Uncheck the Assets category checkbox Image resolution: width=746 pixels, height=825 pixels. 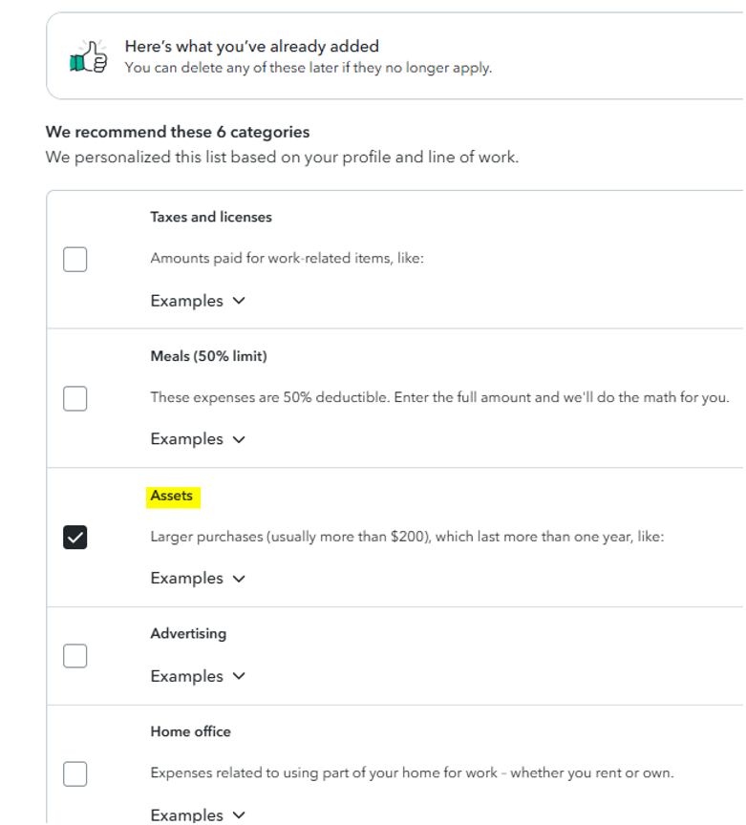pyautogui.click(x=75, y=538)
